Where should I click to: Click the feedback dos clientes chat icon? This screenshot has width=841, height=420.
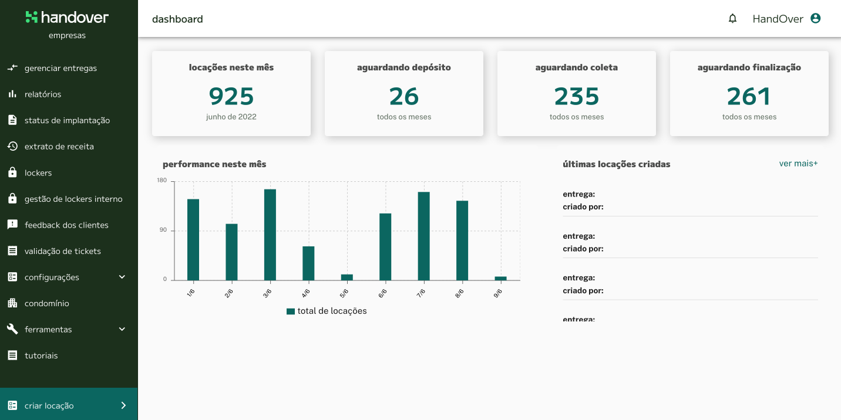(x=12, y=225)
